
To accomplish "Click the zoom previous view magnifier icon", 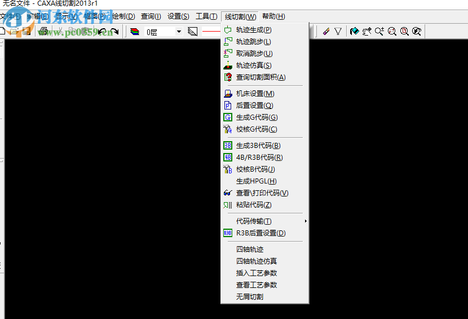I will (417, 31).
